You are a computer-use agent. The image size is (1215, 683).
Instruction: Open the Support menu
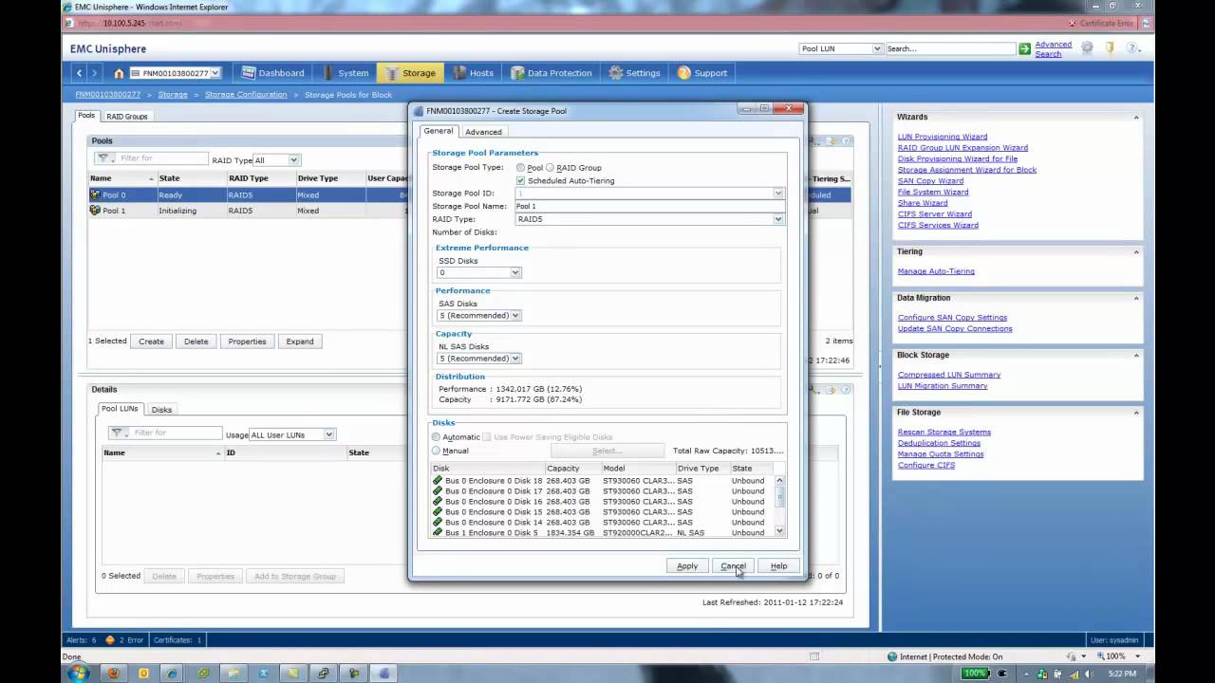point(702,73)
